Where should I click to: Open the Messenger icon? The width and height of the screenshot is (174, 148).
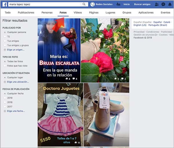pos(163,4)
